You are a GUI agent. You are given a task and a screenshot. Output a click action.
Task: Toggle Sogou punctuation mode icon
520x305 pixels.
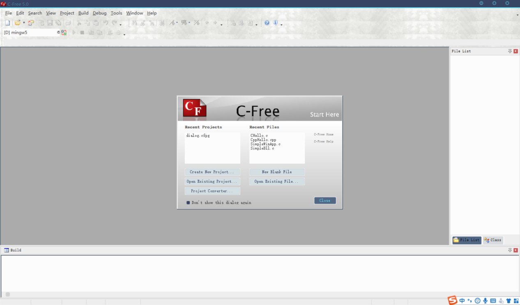click(x=469, y=301)
